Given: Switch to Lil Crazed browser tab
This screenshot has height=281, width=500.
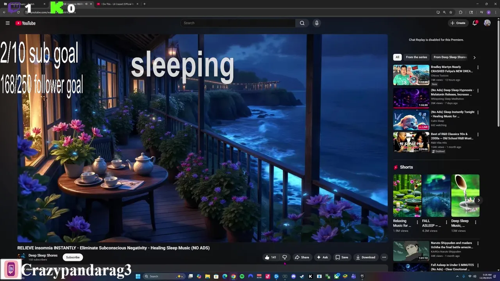Looking at the screenshot, I should [x=117, y=4].
